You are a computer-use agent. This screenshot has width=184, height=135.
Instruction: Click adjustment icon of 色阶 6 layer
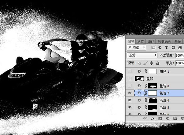[139, 100]
